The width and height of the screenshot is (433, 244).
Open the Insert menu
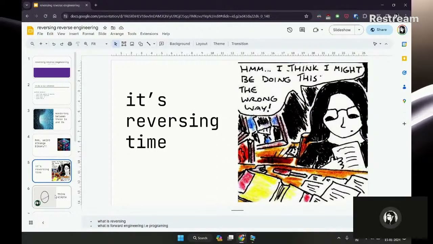point(74,34)
